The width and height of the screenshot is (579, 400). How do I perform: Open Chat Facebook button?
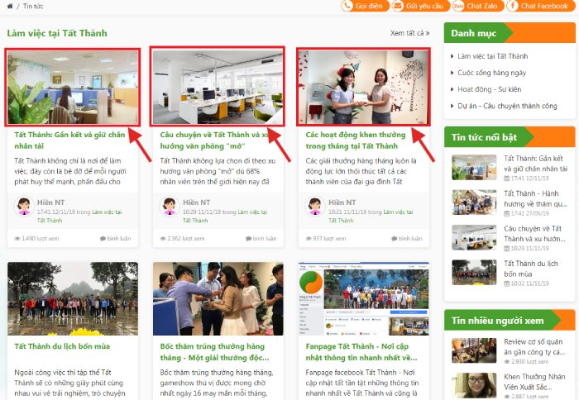(540, 6)
